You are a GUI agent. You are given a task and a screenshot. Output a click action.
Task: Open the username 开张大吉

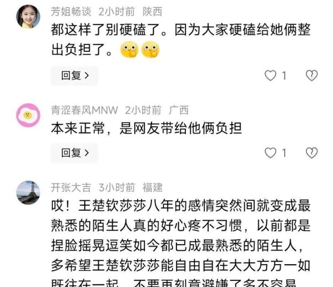[x=71, y=187]
